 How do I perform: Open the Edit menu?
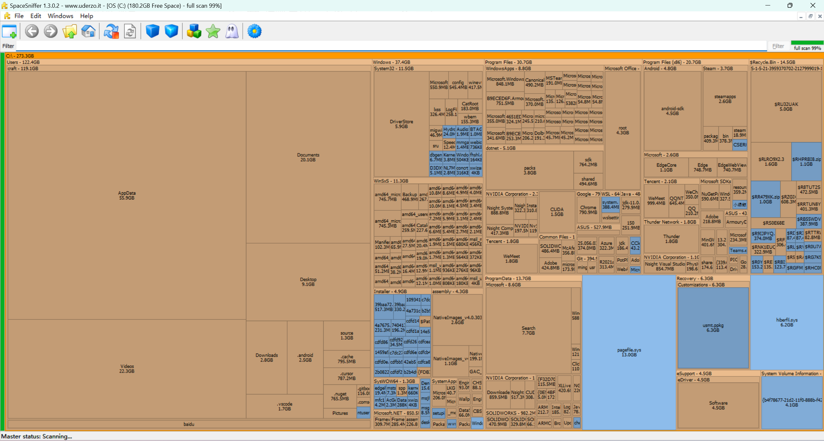35,16
